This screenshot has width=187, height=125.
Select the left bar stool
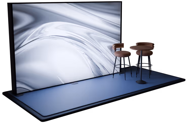(122, 61)
